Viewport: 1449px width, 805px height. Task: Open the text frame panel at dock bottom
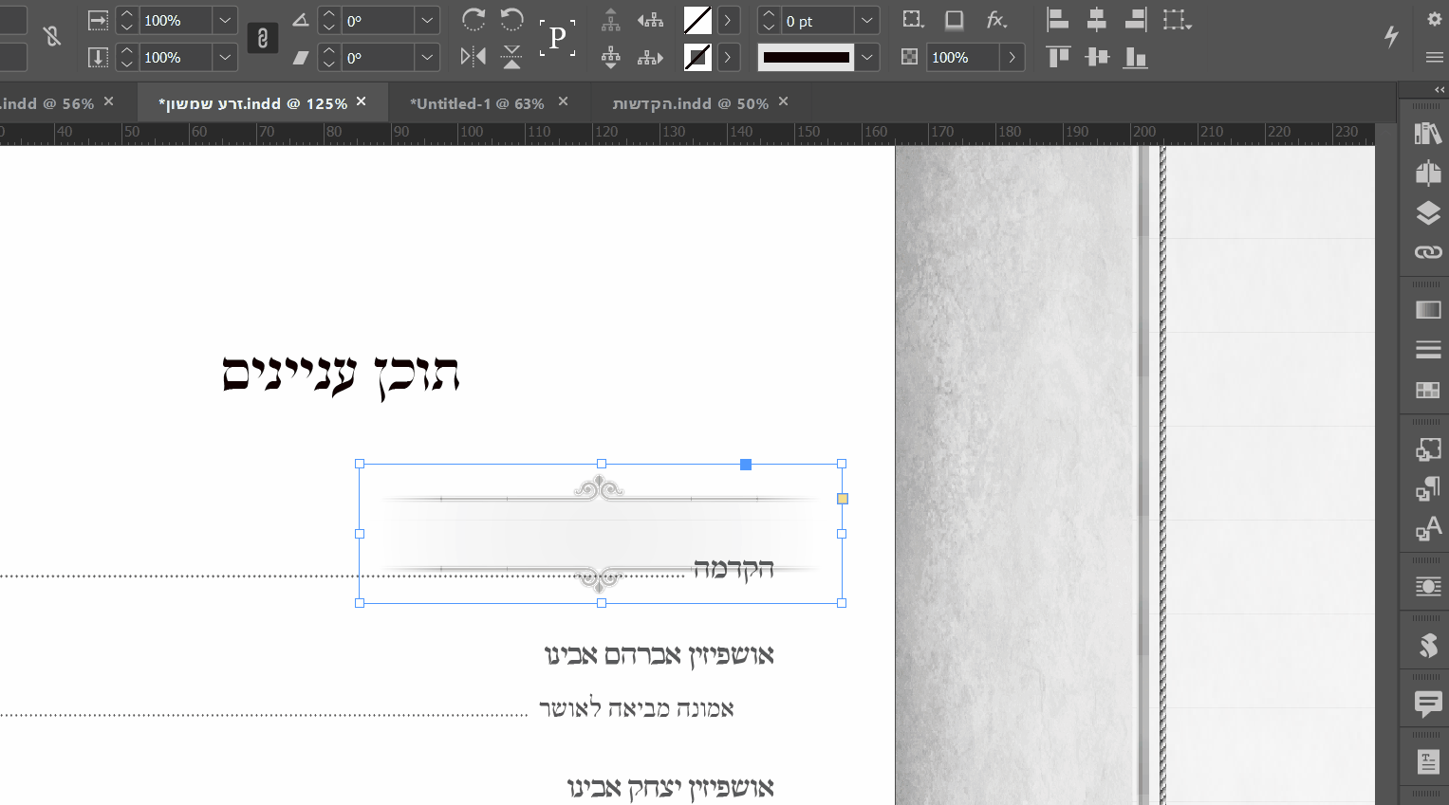[1427, 761]
